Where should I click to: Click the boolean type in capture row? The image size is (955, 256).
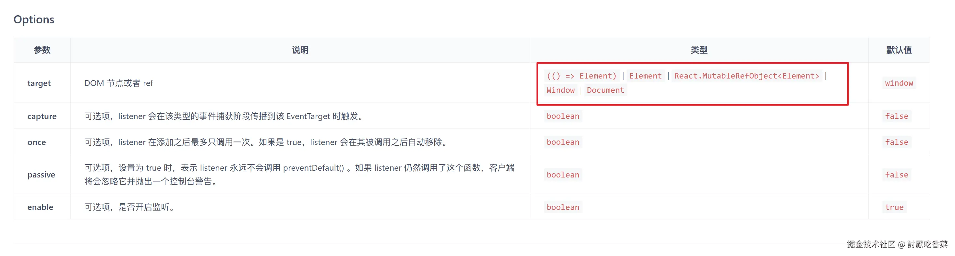point(563,116)
